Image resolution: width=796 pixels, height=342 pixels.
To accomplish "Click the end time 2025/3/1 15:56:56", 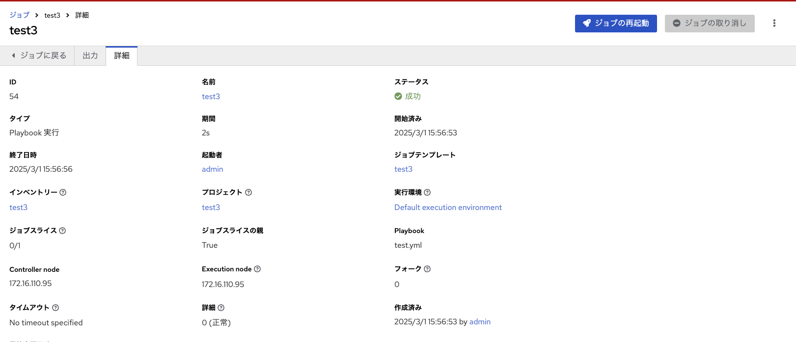I will click(41, 169).
